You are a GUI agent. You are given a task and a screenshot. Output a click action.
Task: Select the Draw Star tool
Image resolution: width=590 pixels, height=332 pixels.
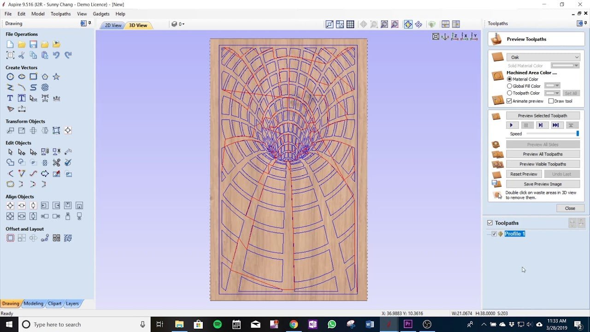pos(56,77)
